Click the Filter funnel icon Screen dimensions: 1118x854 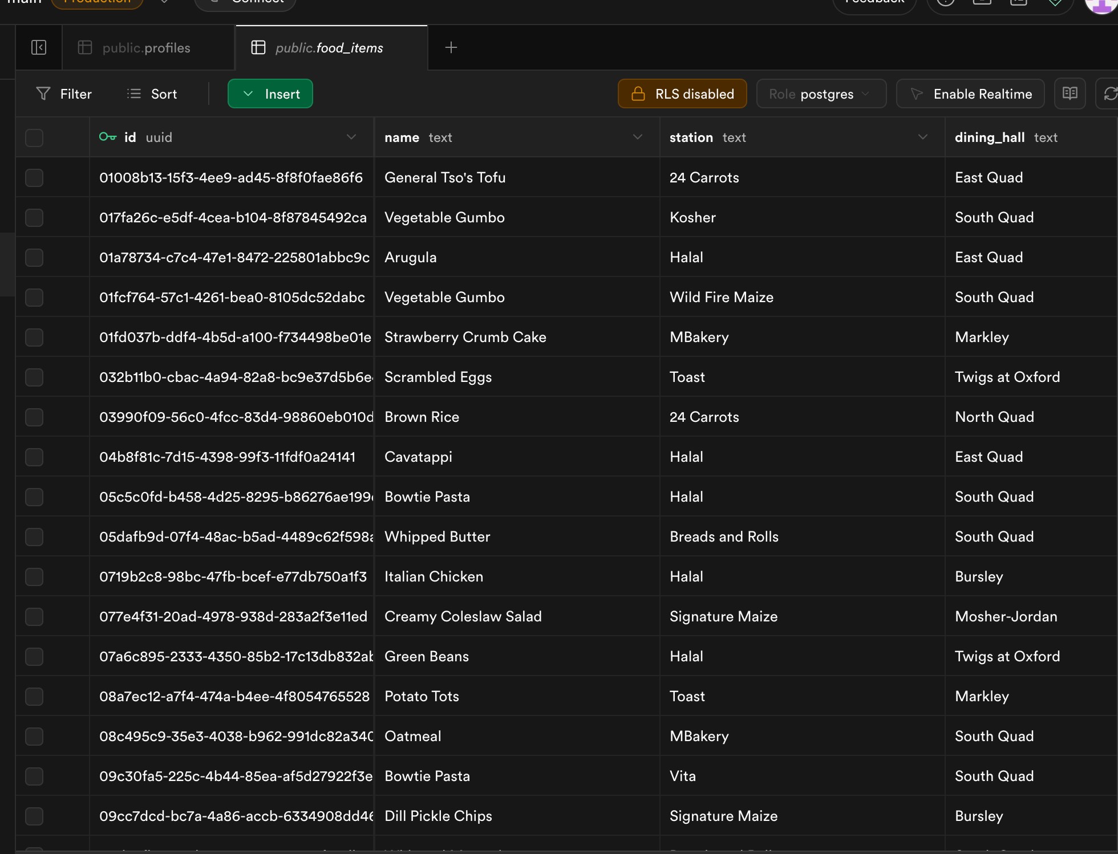coord(43,93)
